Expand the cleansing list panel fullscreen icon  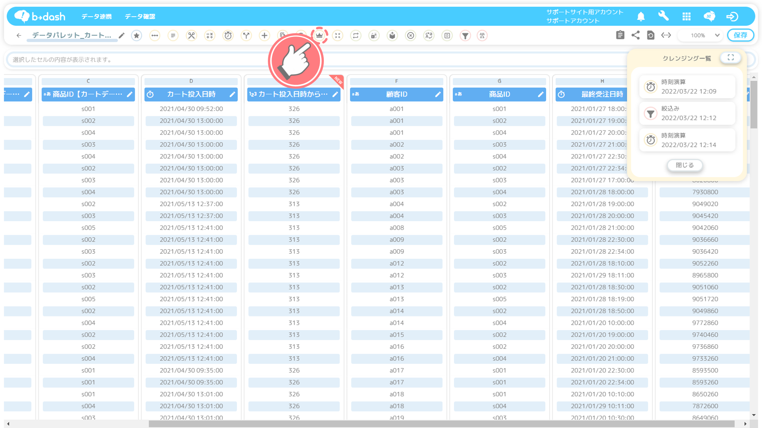pyautogui.click(x=730, y=57)
